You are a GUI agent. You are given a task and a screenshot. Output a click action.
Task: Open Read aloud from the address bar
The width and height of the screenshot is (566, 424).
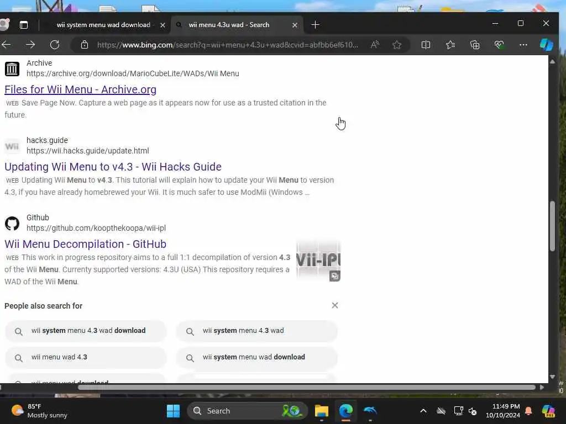(x=375, y=45)
